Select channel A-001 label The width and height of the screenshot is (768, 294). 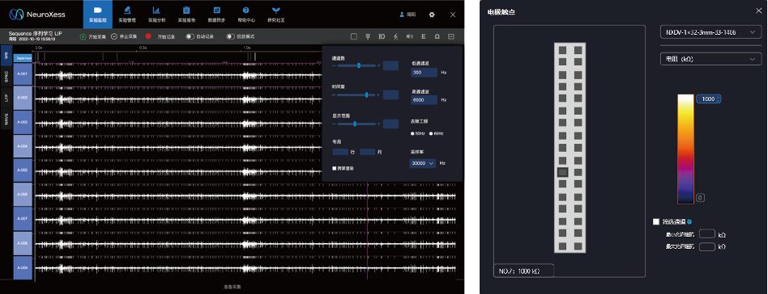23,73
